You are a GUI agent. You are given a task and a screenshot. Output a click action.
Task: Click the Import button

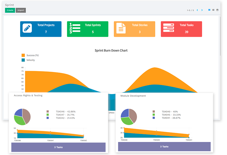pos(21,10)
